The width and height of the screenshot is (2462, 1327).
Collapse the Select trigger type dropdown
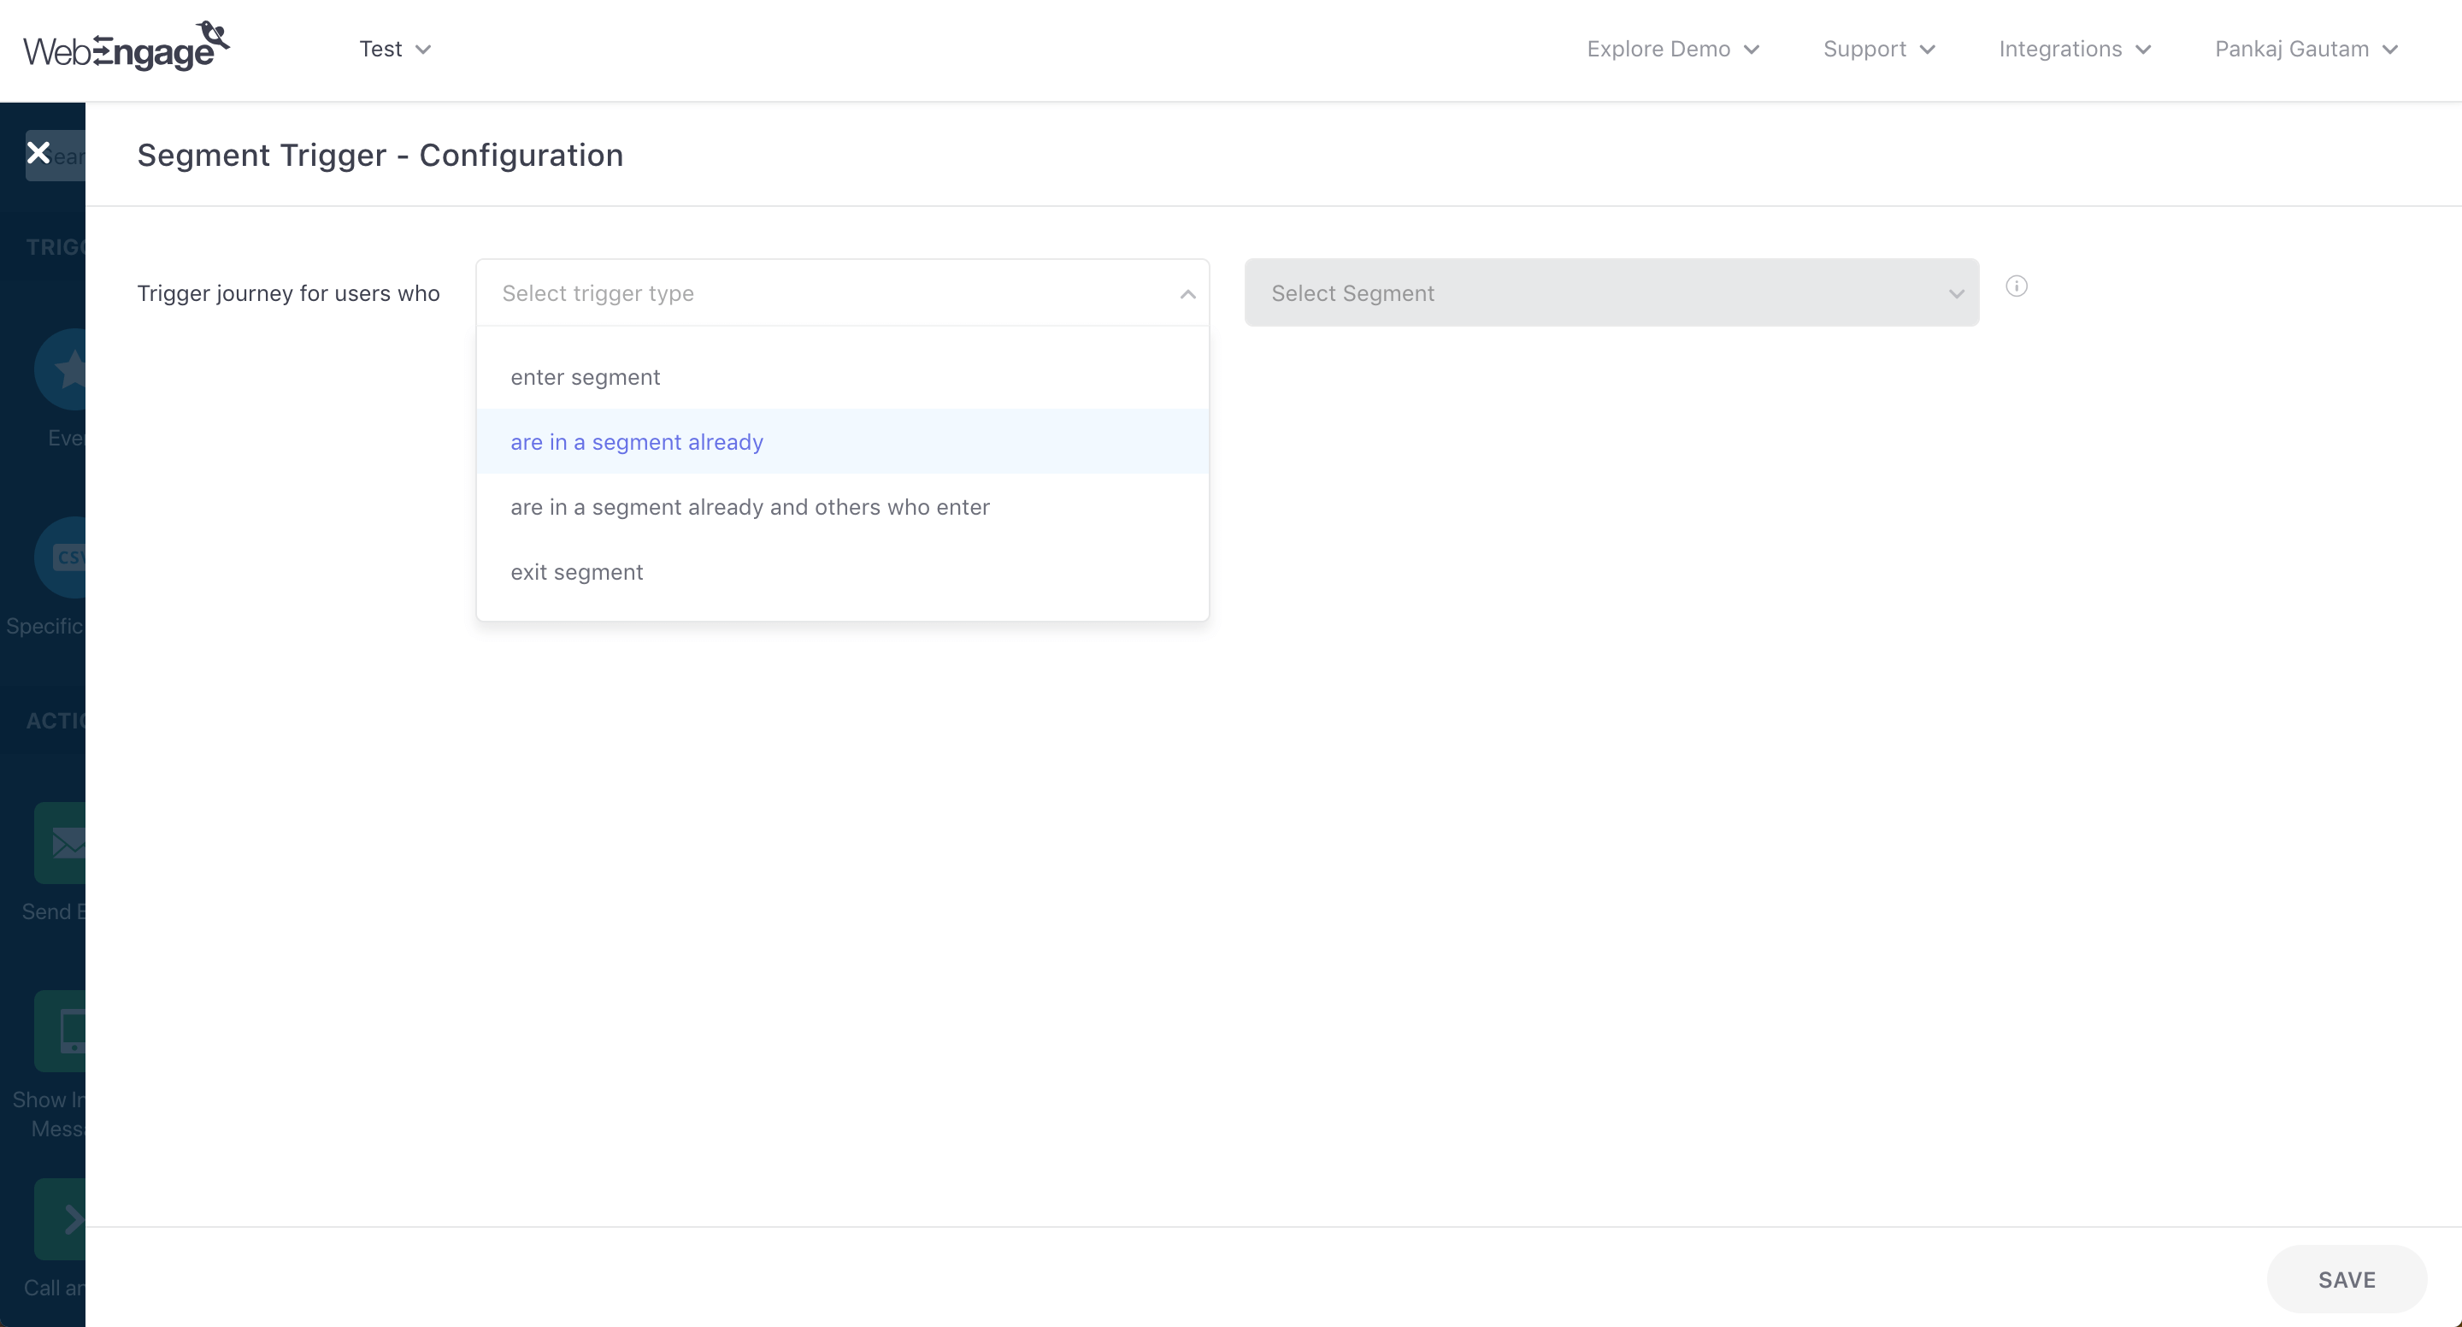tap(1187, 293)
